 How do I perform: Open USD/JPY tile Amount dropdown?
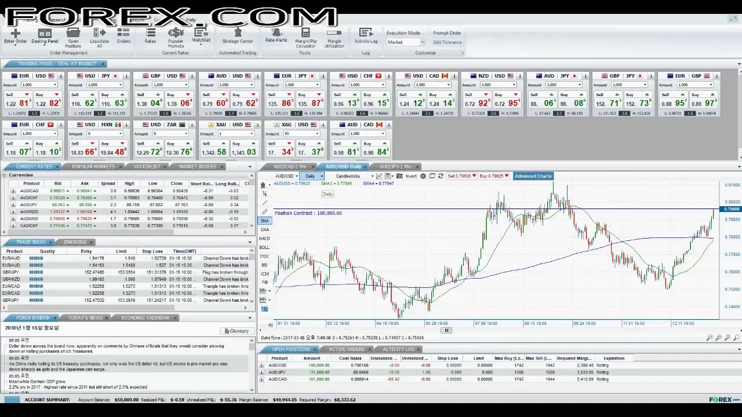point(105,85)
